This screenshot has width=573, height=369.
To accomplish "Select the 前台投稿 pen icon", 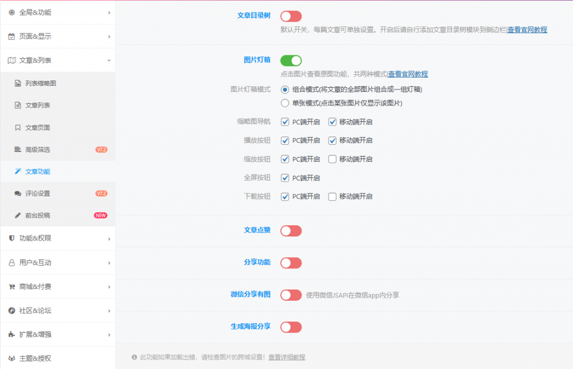I will tap(17, 215).
